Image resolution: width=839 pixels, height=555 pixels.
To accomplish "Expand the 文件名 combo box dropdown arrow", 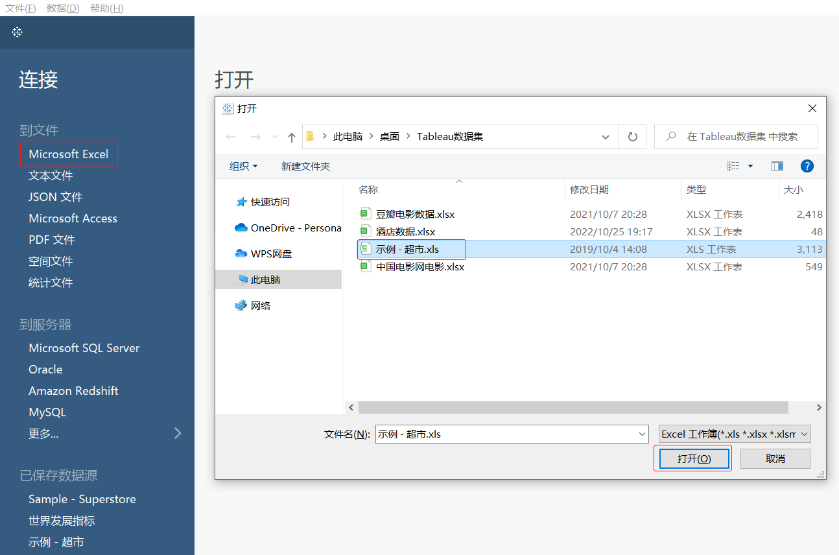I will click(x=642, y=434).
